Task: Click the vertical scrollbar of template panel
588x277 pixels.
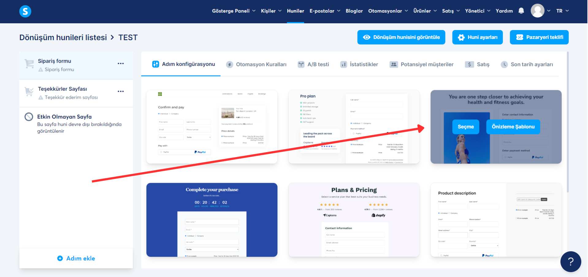Action: coord(568,122)
